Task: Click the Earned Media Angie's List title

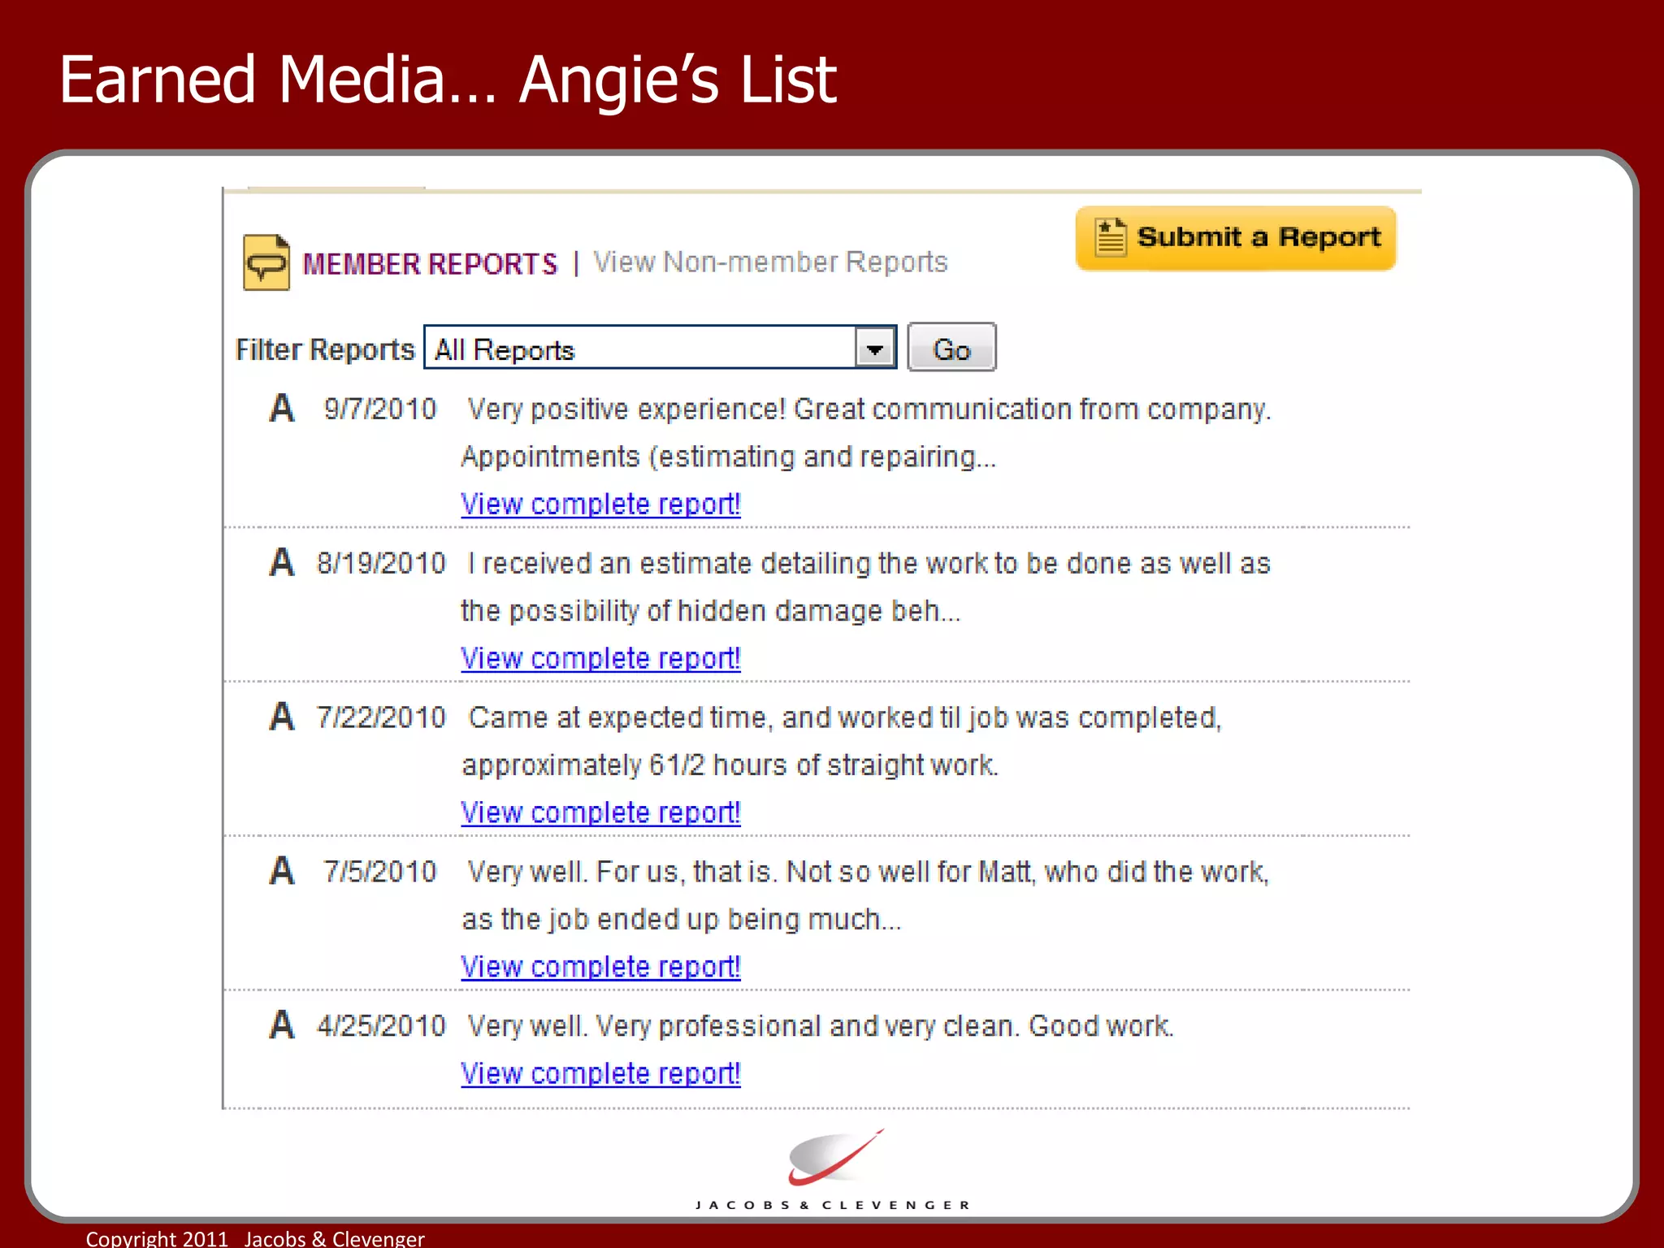Action: click(448, 80)
